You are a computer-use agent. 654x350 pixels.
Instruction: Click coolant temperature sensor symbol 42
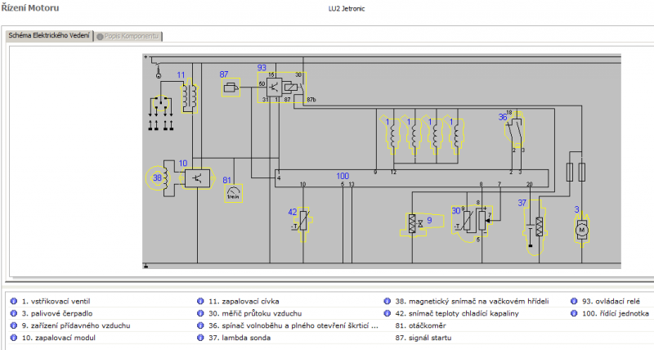pos(302,222)
